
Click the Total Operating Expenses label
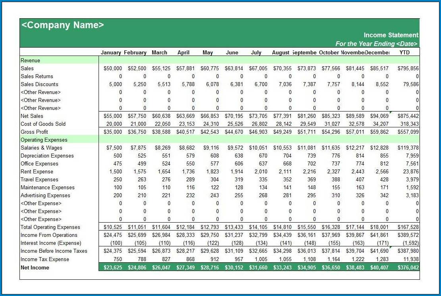(x=50, y=227)
